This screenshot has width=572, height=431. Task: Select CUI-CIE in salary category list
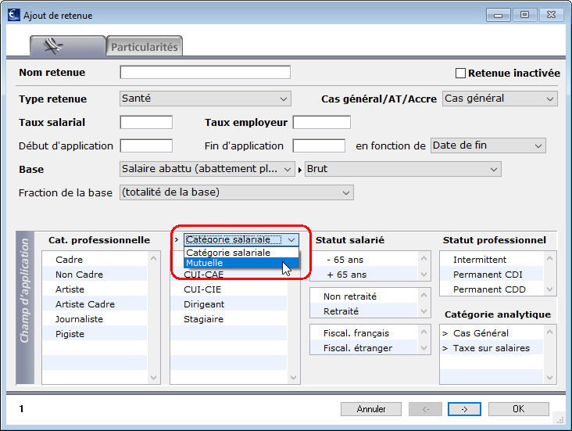coord(229,289)
